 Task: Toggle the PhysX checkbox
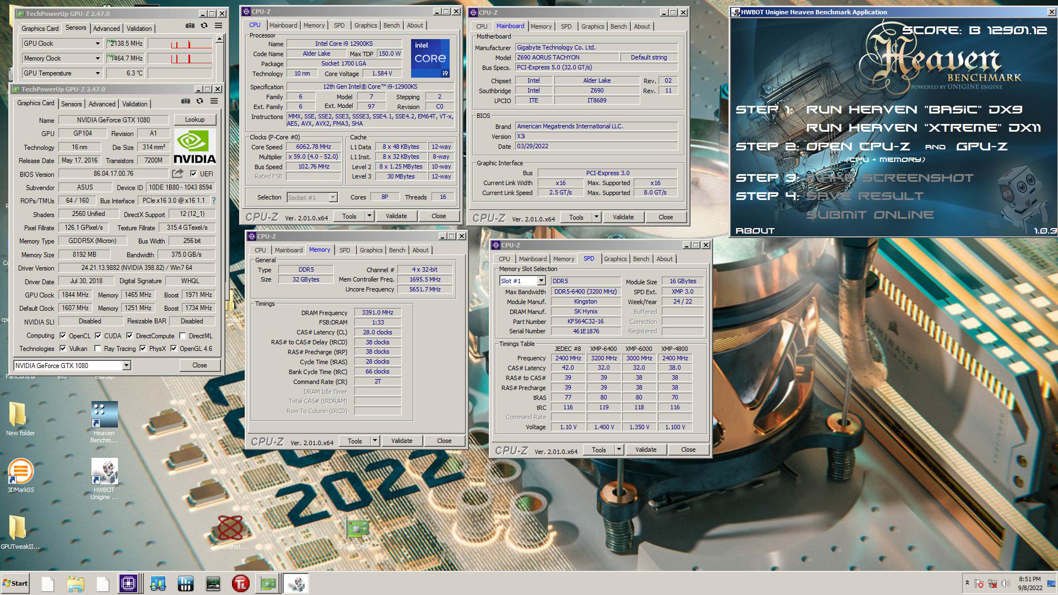(143, 348)
